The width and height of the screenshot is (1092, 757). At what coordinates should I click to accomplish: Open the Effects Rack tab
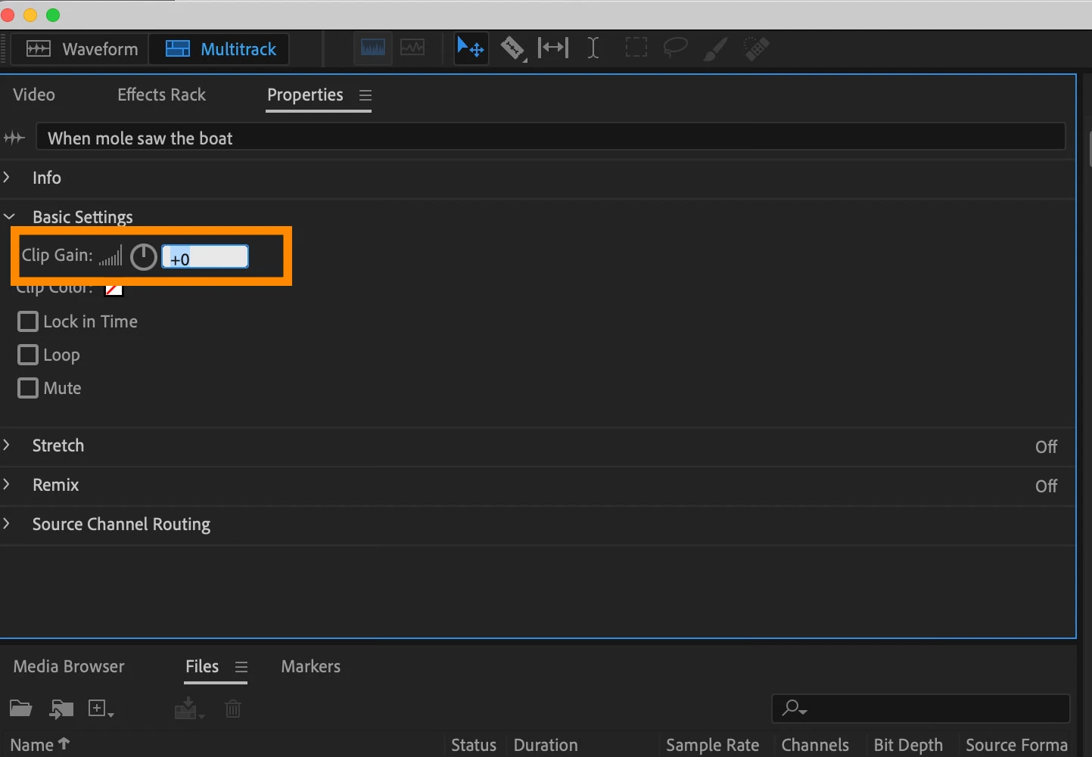point(161,95)
